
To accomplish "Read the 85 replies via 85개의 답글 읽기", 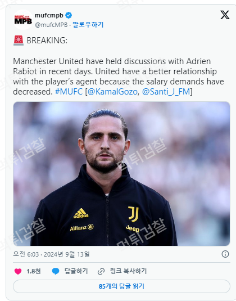I will click(x=121, y=286).
